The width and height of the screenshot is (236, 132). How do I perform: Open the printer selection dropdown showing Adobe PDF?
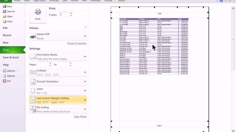click(58, 36)
